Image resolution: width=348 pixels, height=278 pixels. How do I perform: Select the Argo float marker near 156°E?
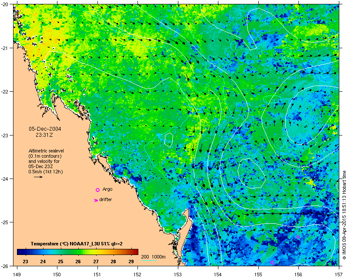[298, 237]
